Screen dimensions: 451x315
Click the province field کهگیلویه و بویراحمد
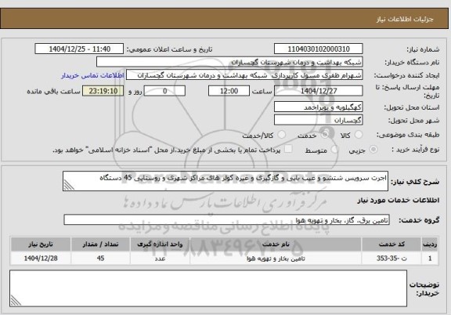pyautogui.click(x=319, y=107)
